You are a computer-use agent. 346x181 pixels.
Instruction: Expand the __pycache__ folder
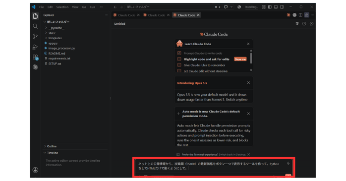click(46, 28)
